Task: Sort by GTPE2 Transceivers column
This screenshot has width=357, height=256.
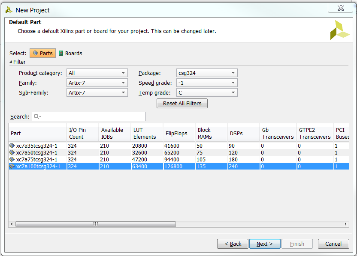Action: [x=315, y=133]
